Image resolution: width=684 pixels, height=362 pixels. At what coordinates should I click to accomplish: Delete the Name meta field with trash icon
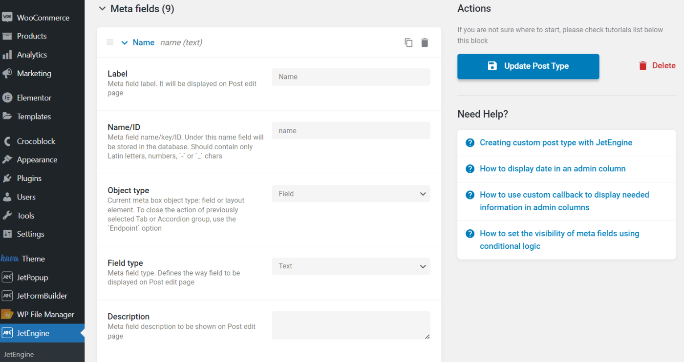[425, 42]
